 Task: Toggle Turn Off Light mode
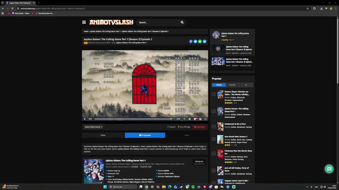[x=184, y=127]
